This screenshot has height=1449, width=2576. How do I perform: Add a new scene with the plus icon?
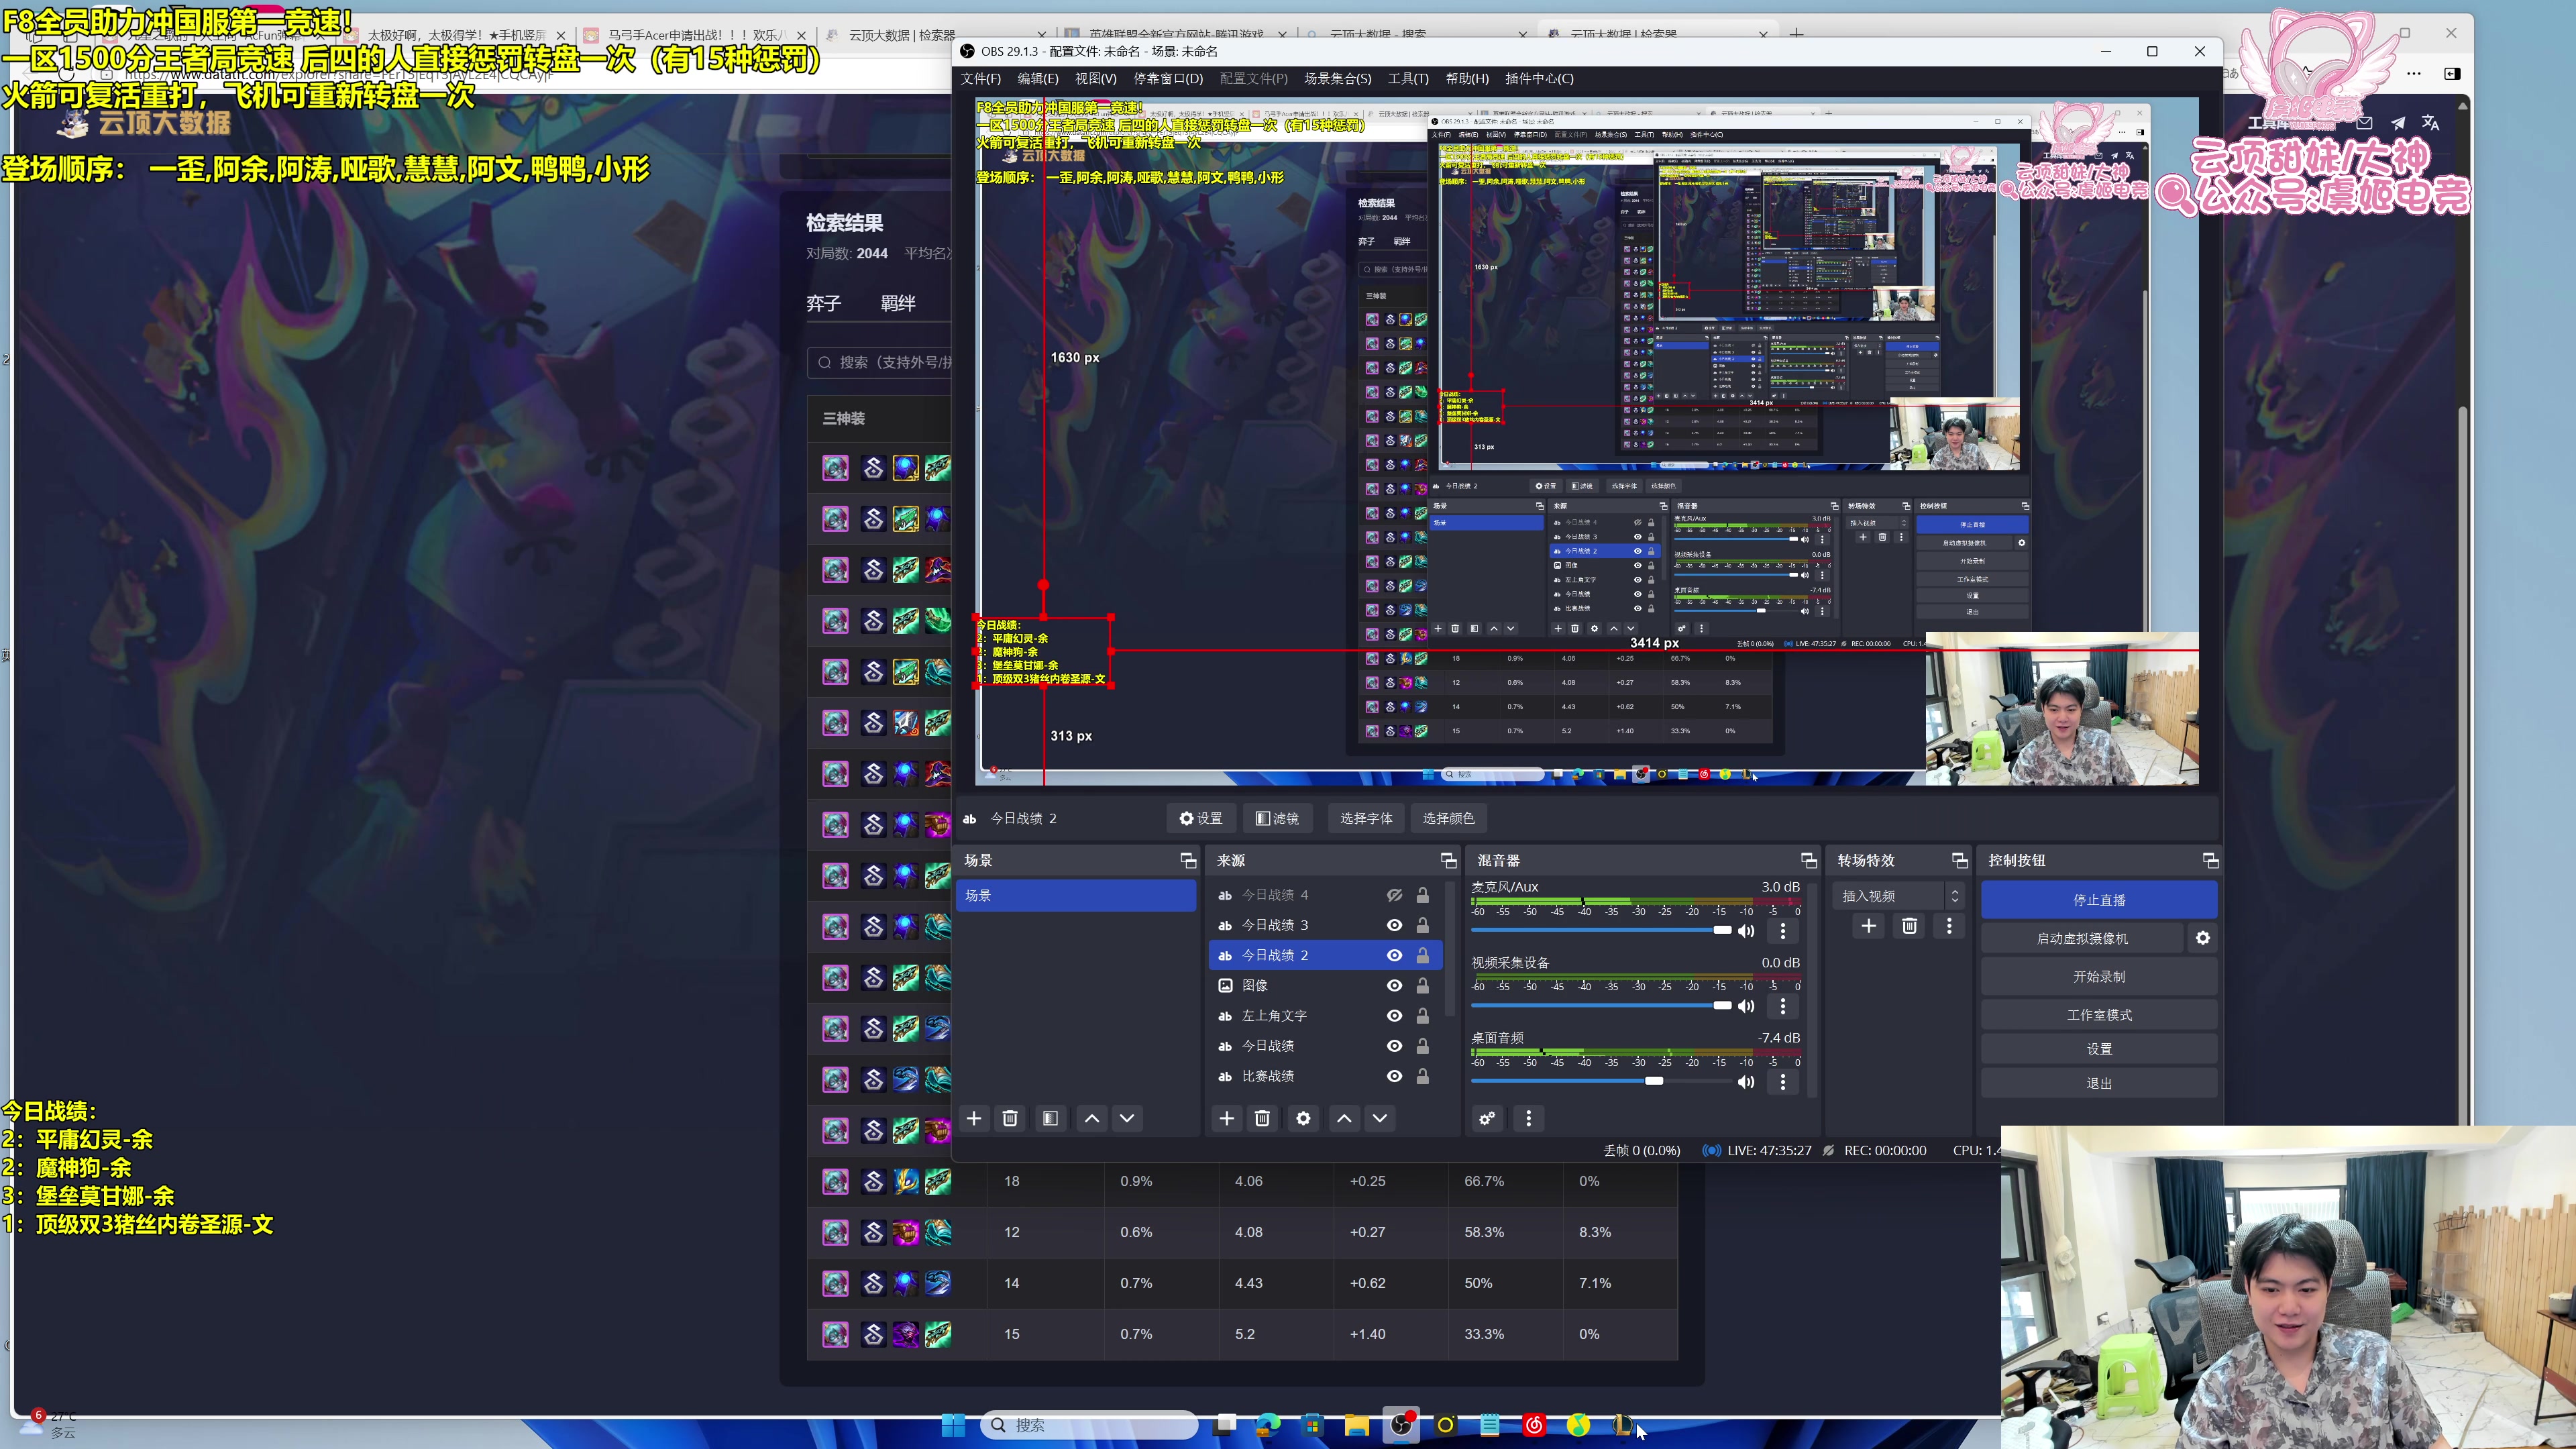(974, 1118)
